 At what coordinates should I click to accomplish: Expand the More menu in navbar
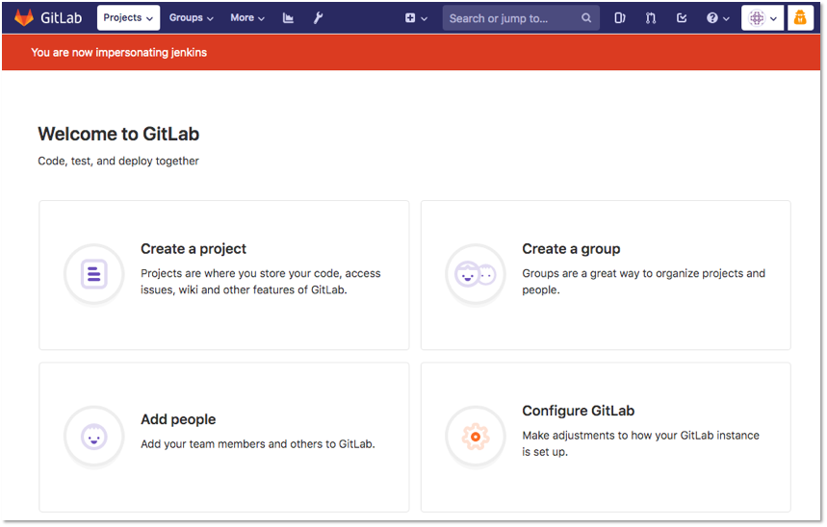click(246, 18)
